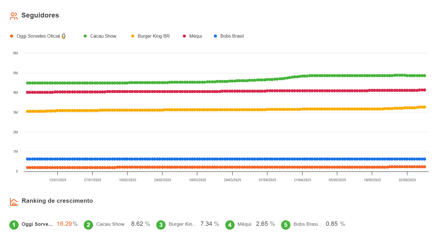The width and height of the screenshot is (442, 241).
Task: Click the Seguidores people icon
Action: 14,16
